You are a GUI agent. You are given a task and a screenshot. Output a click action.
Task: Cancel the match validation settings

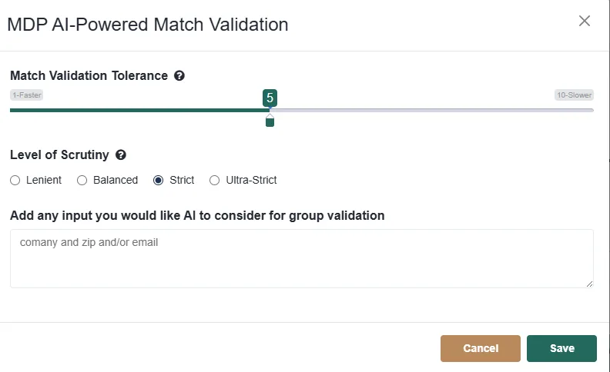481,348
